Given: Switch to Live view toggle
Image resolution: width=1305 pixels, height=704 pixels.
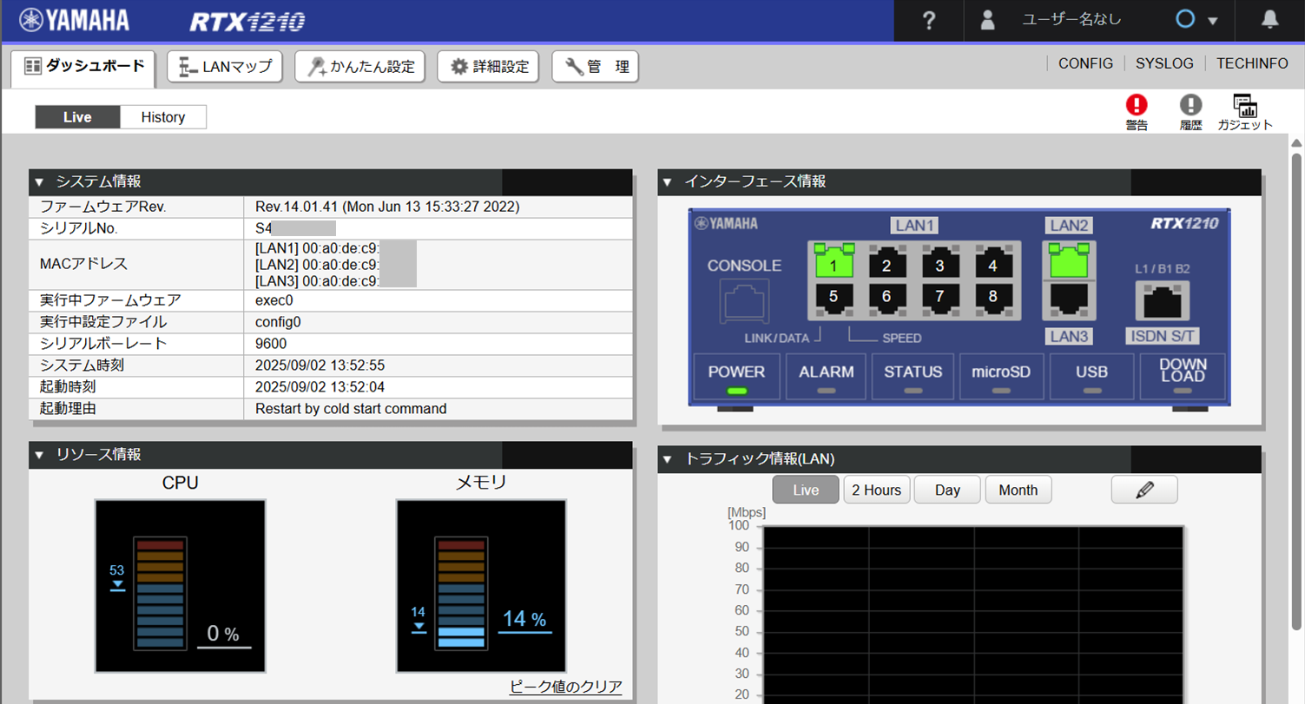Looking at the screenshot, I should coord(77,117).
